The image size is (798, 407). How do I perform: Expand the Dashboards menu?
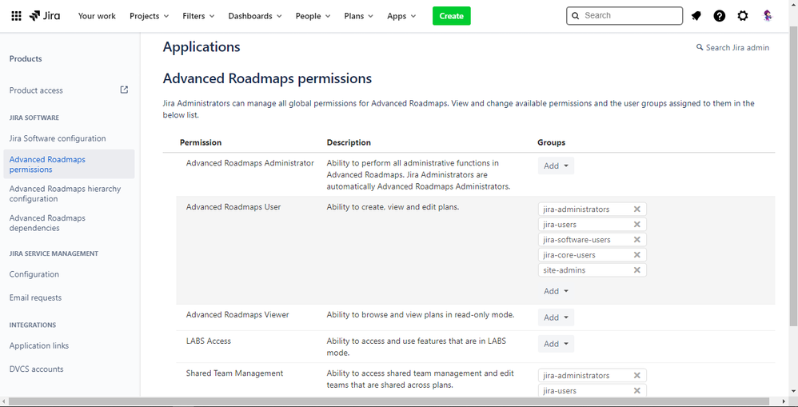coord(255,16)
